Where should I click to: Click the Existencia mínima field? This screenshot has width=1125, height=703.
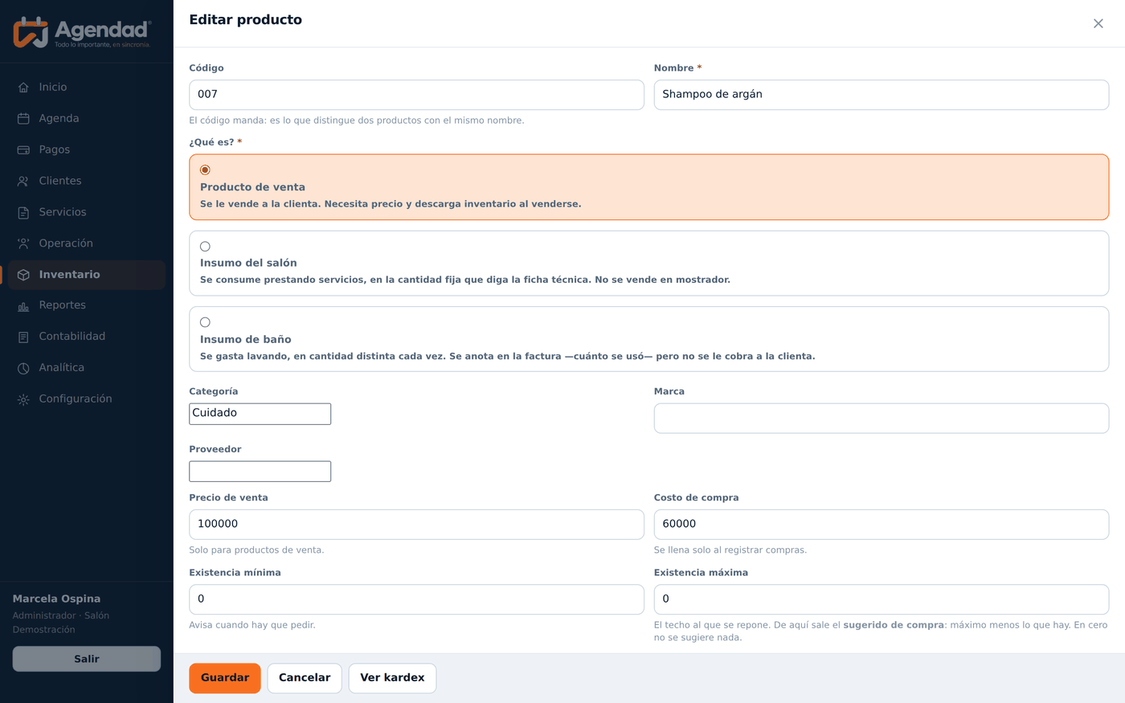coord(416,599)
